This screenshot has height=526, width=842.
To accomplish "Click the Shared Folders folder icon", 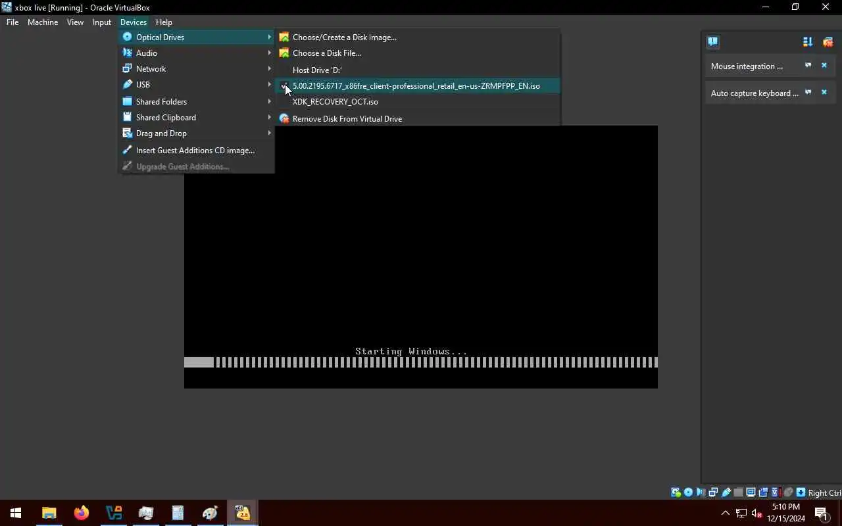I will point(128,101).
